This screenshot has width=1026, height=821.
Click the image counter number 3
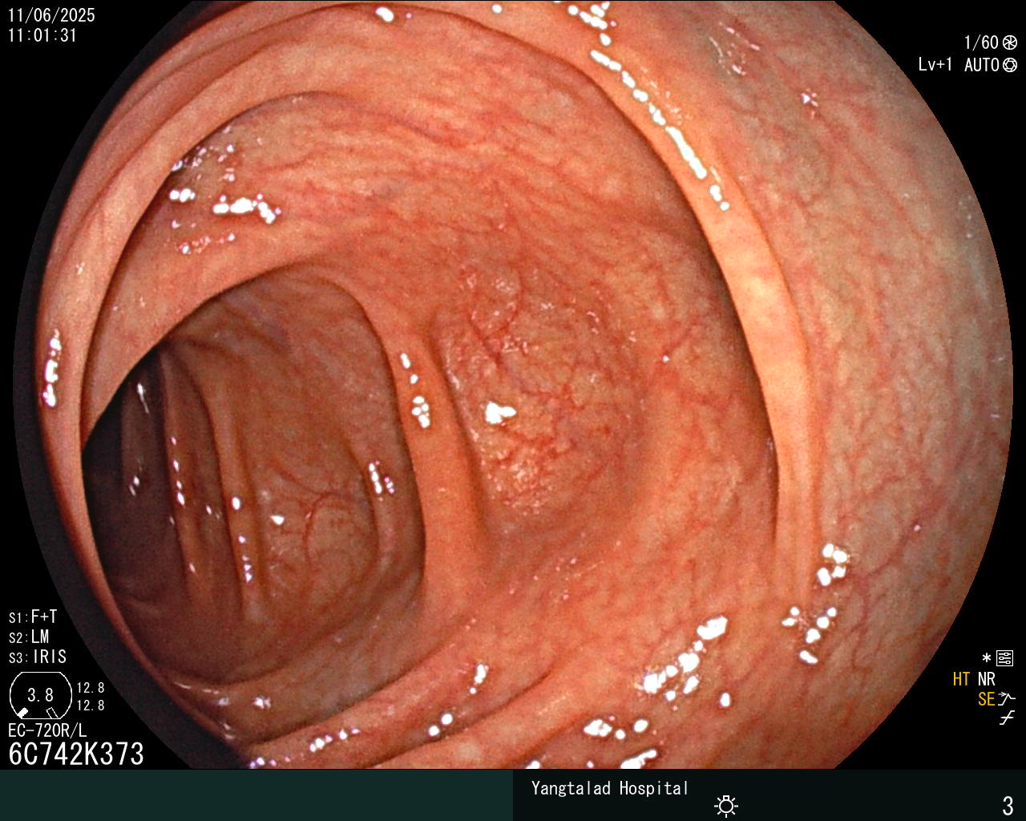click(x=1008, y=805)
